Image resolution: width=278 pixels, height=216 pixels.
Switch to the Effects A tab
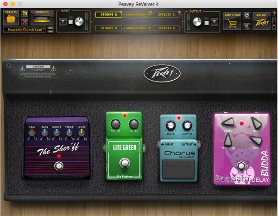[166, 14]
